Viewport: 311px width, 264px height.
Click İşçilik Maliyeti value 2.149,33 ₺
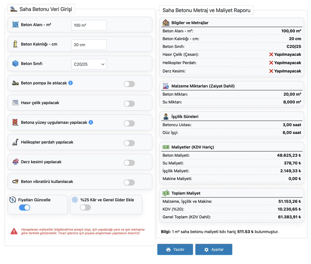pos(291,171)
